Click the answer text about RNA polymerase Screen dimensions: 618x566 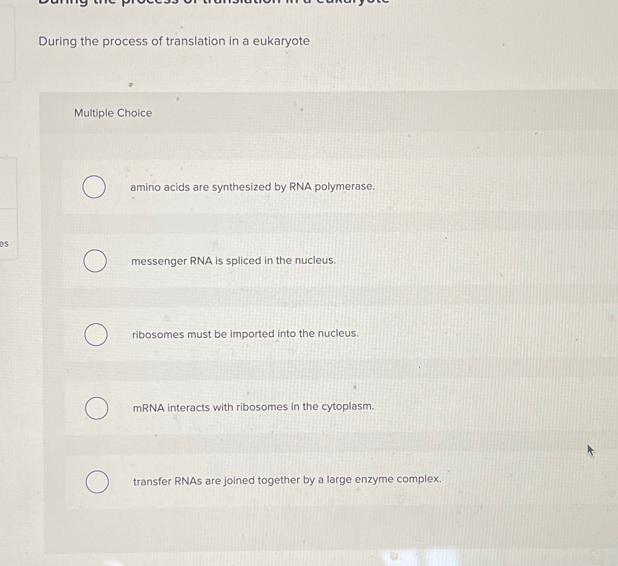pyautogui.click(x=252, y=187)
